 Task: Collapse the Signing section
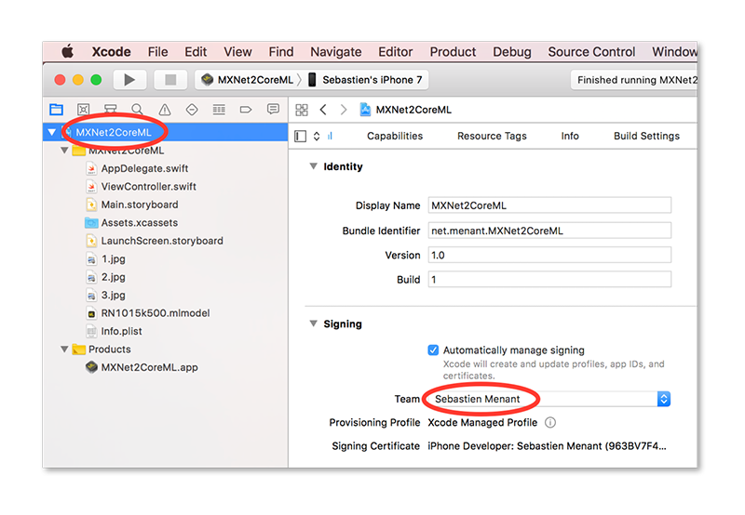313,324
